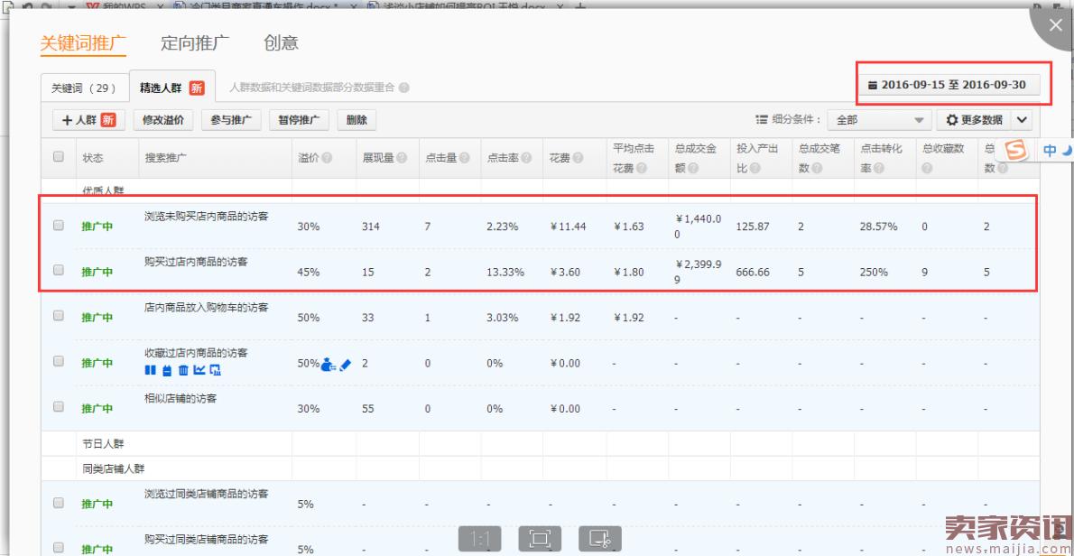The width and height of the screenshot is (1074, 556).
Task: Click the trash icon under 收藏过店内商品的访客
Action: point(183,370)
